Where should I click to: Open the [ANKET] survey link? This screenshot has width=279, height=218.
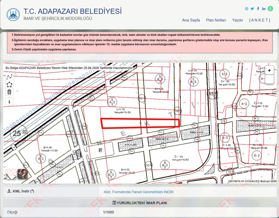[260, 20]
